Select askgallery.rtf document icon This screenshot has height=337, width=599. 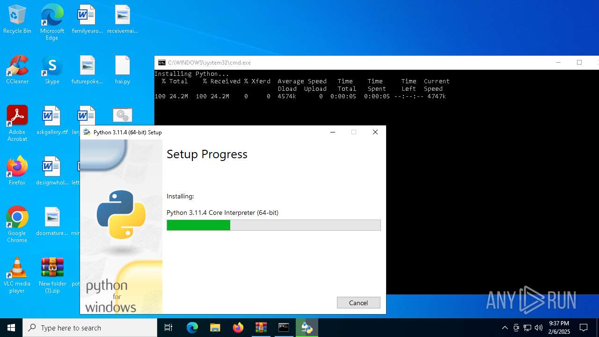click(52, 121)
